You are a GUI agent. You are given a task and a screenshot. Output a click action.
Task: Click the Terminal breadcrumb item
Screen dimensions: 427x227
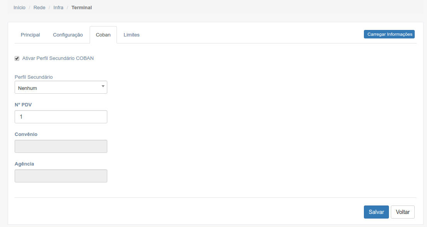82,8
